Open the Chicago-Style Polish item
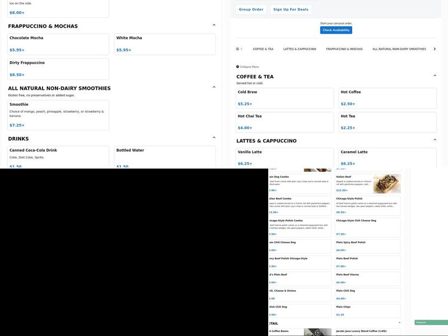 click(x=368, y=205)
